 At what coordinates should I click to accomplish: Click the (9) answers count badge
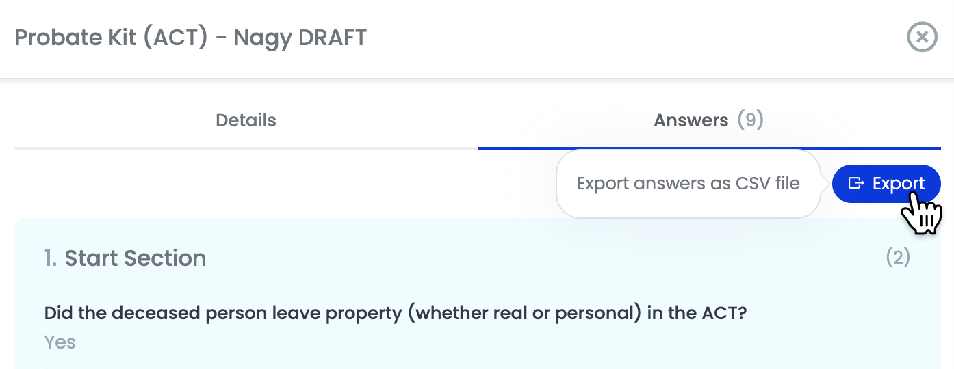click(x=750, y=120)
